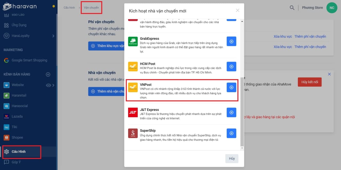Open the NC user avatar
The width and height of the screenshot is (341, 170).
(x=332, y=8)
